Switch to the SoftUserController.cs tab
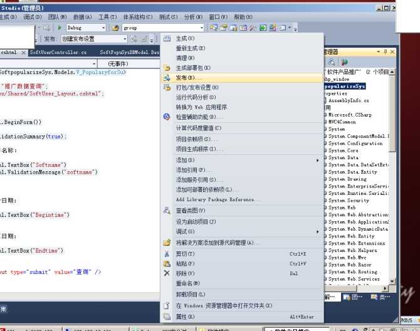 [x=58, y=52]
